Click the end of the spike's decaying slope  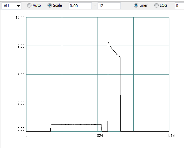(x=120, y=57)
